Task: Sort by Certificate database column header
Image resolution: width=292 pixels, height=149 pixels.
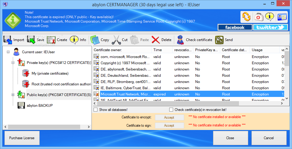Action: (235, 50)
